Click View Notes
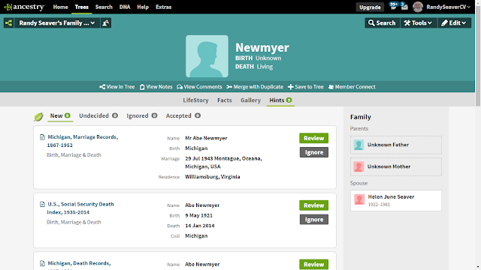Image resolution: width=481 pixels, height=270 pixels. pos(156,87)
